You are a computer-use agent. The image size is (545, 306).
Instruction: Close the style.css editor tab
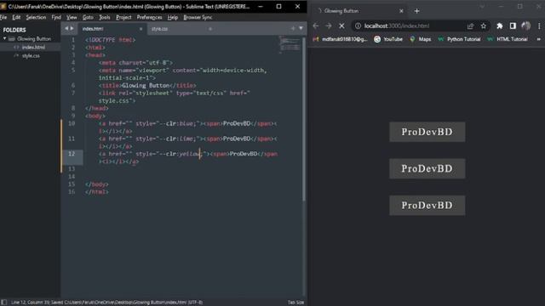210,29
